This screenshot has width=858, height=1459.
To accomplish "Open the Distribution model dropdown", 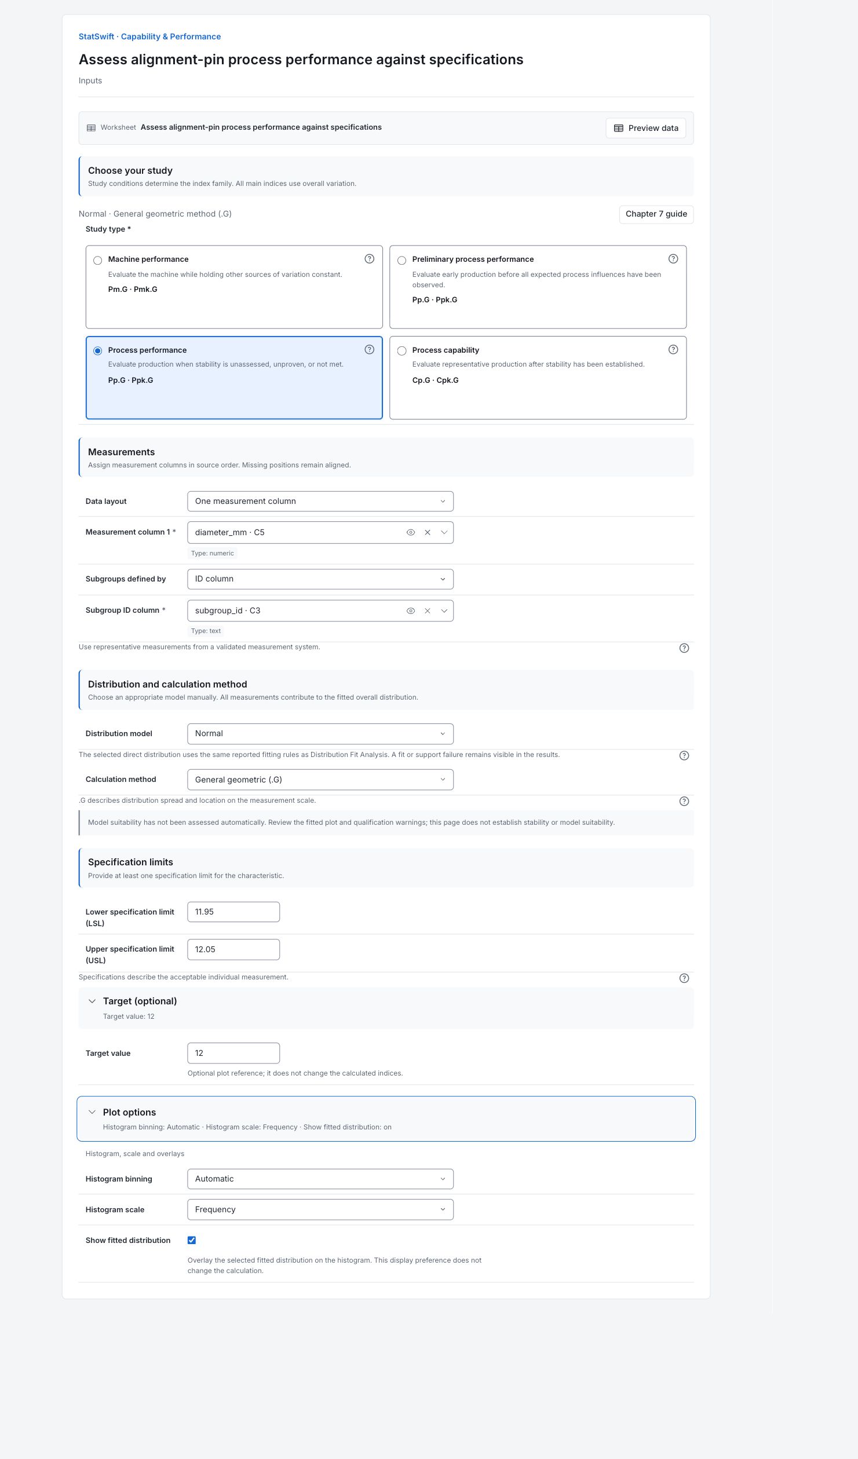I will 320,734.
